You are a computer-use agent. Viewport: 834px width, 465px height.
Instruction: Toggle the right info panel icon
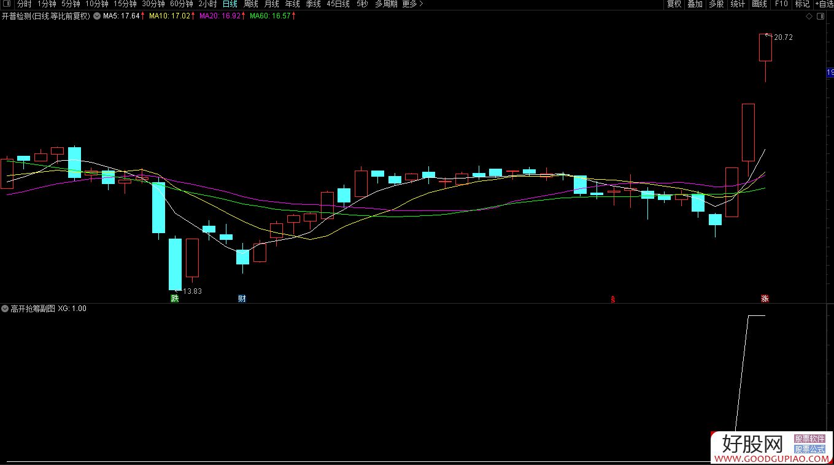821,17
